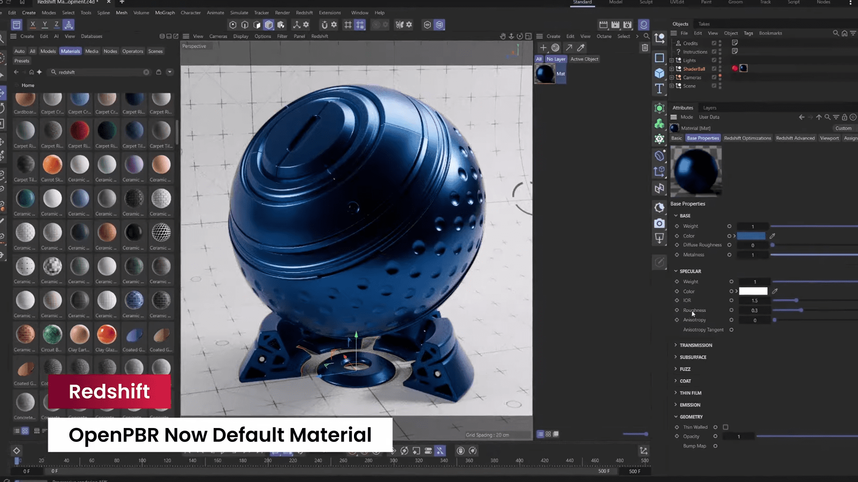Click the home icon in Asset Browser
This screenshot has width=858, height=482.
tap(31, 72)
